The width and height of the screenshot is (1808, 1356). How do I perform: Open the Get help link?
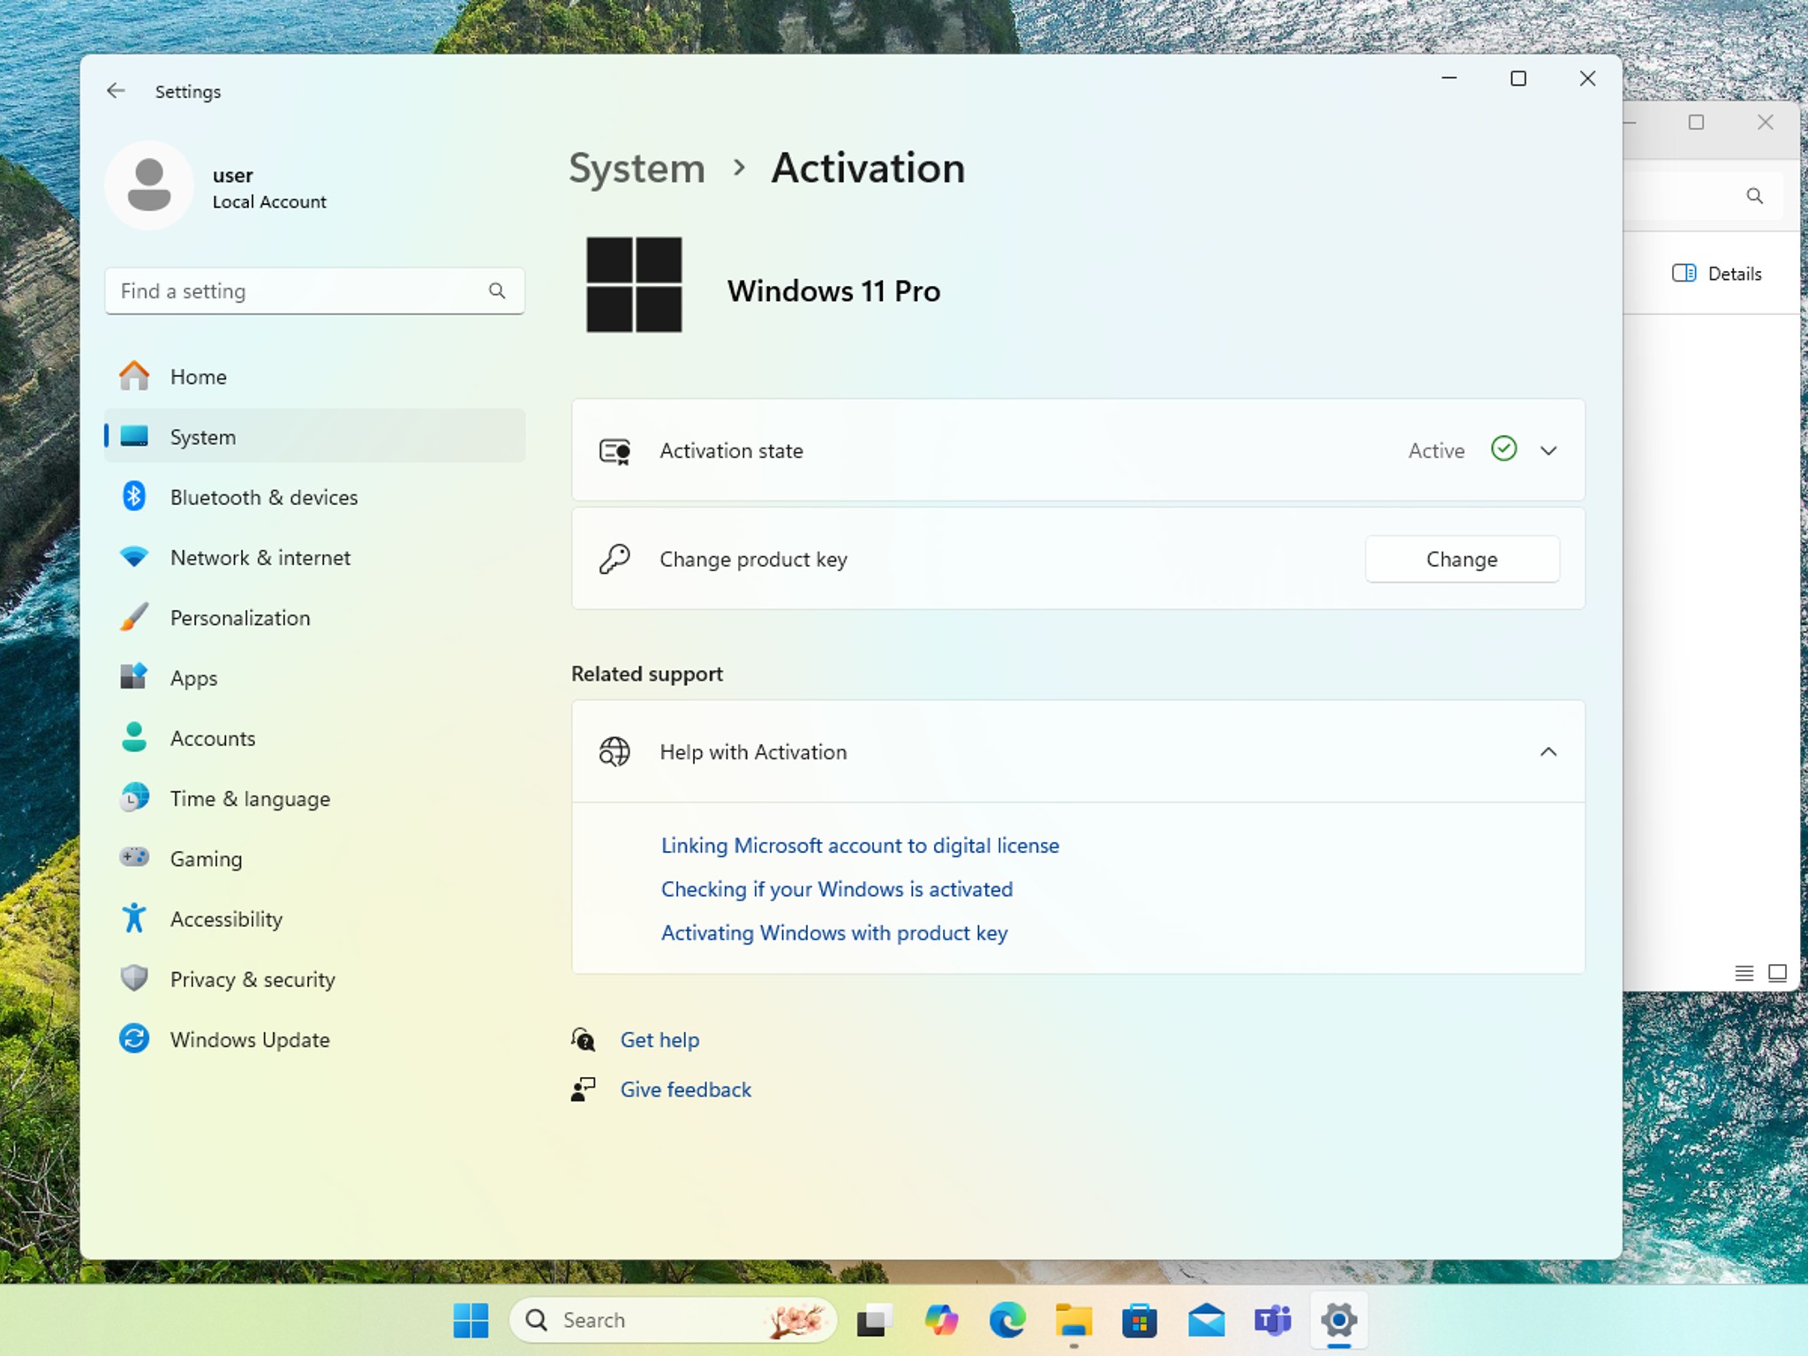coord(659,1040)
